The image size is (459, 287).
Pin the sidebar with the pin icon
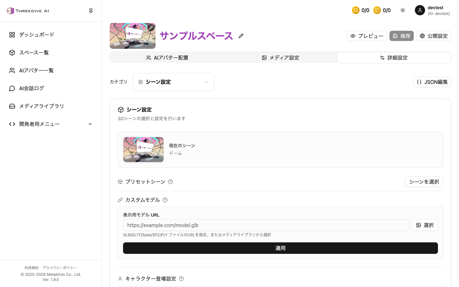click(91, 11)
